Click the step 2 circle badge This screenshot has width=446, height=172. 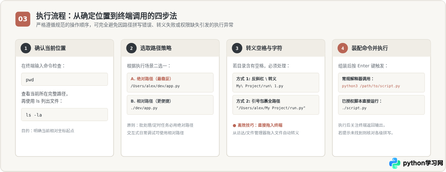tap(131, 48)
